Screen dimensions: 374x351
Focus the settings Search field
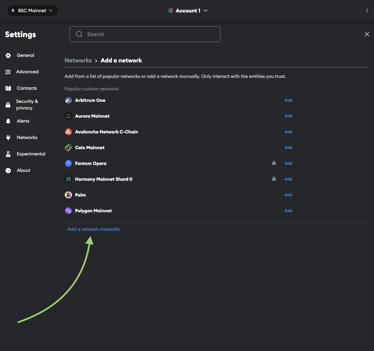click(x=145, y=34)
